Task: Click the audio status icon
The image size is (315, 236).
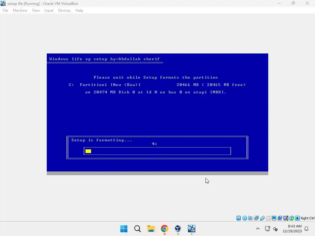Action: (x=250, y=218)
